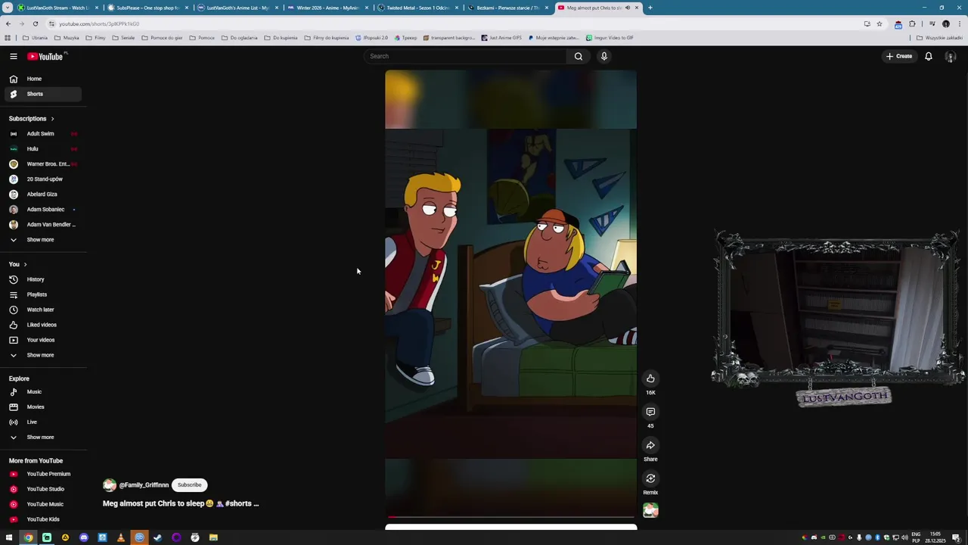The width and height of the screenshot is (968, 545).
Task: Open the @Family_Griffinnn channel link
Action: [144, 485]
